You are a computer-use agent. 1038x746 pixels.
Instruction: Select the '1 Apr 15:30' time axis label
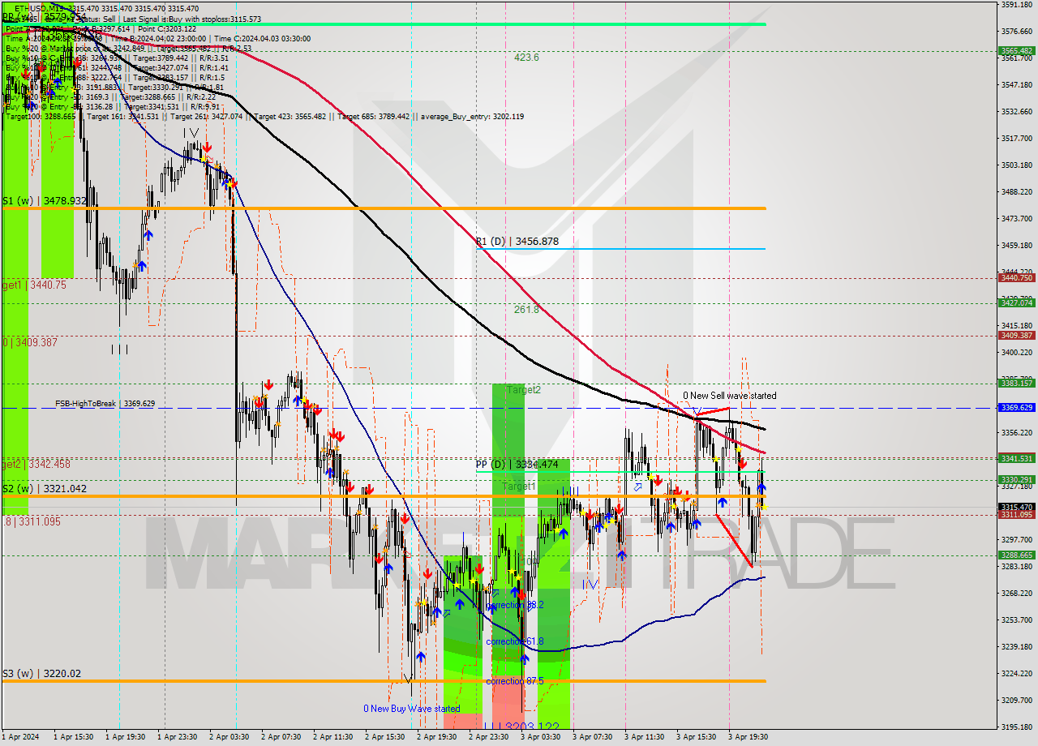[72, 737]
